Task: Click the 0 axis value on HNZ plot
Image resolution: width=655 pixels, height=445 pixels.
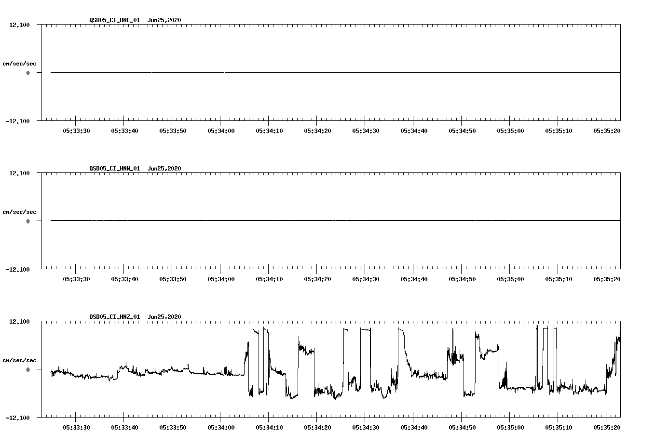Action: (x=28, y=369)
